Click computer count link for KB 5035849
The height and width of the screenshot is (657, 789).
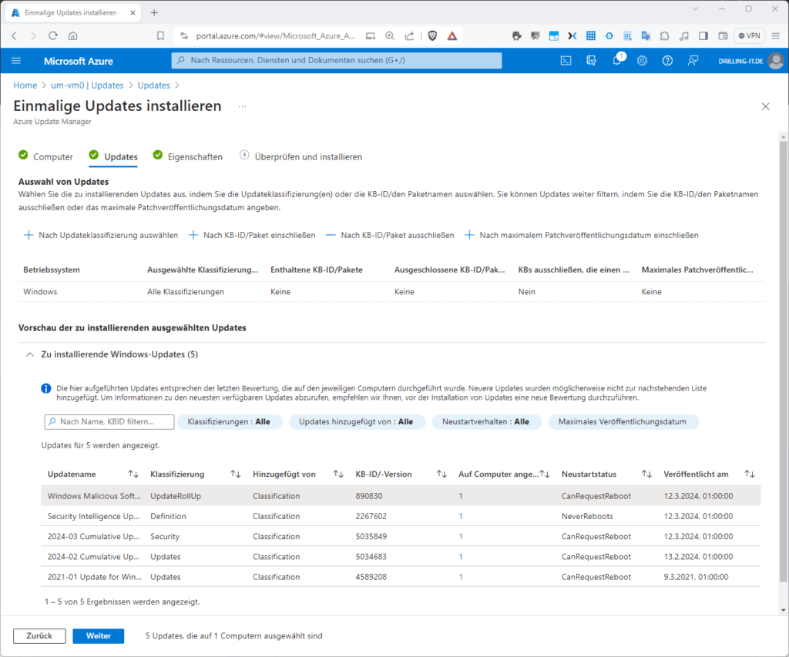(461, 536)
